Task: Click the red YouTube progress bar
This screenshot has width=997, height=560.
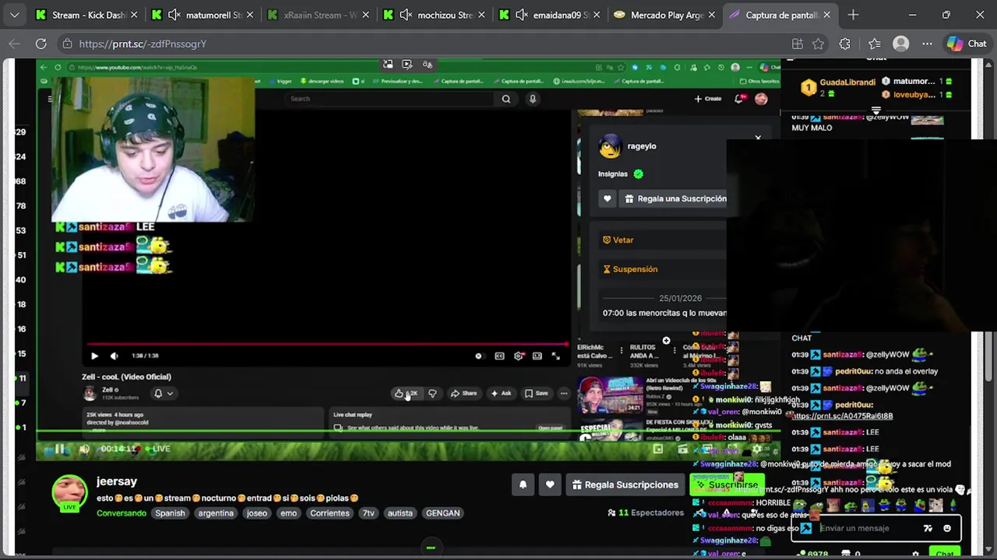Action: coord(327,343)
